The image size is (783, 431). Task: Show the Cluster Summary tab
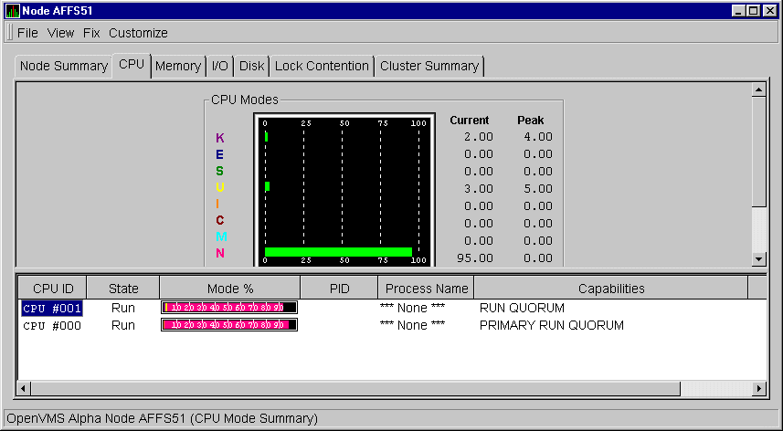pyautogui.click(x=429, y=66)
